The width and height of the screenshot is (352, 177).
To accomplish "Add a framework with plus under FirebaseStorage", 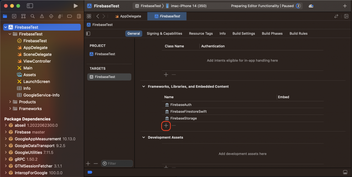I will click(166, 126).
